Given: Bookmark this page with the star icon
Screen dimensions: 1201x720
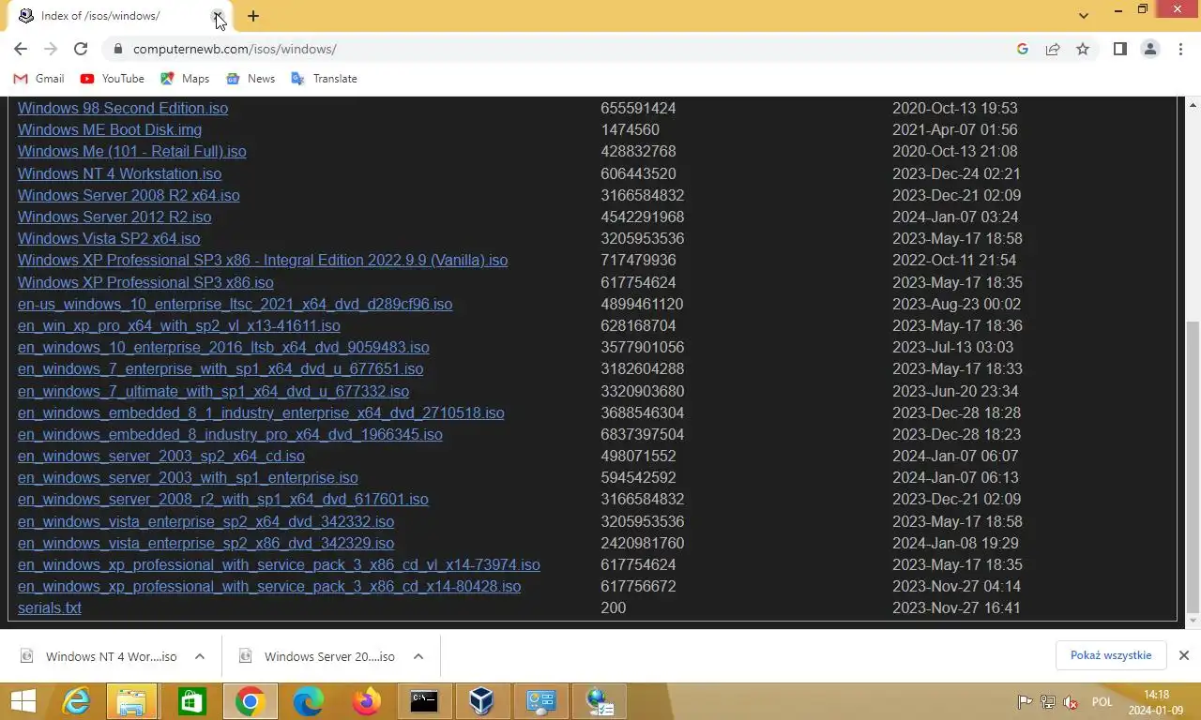Looking at the screenshot, I should tap(1083, 49).
